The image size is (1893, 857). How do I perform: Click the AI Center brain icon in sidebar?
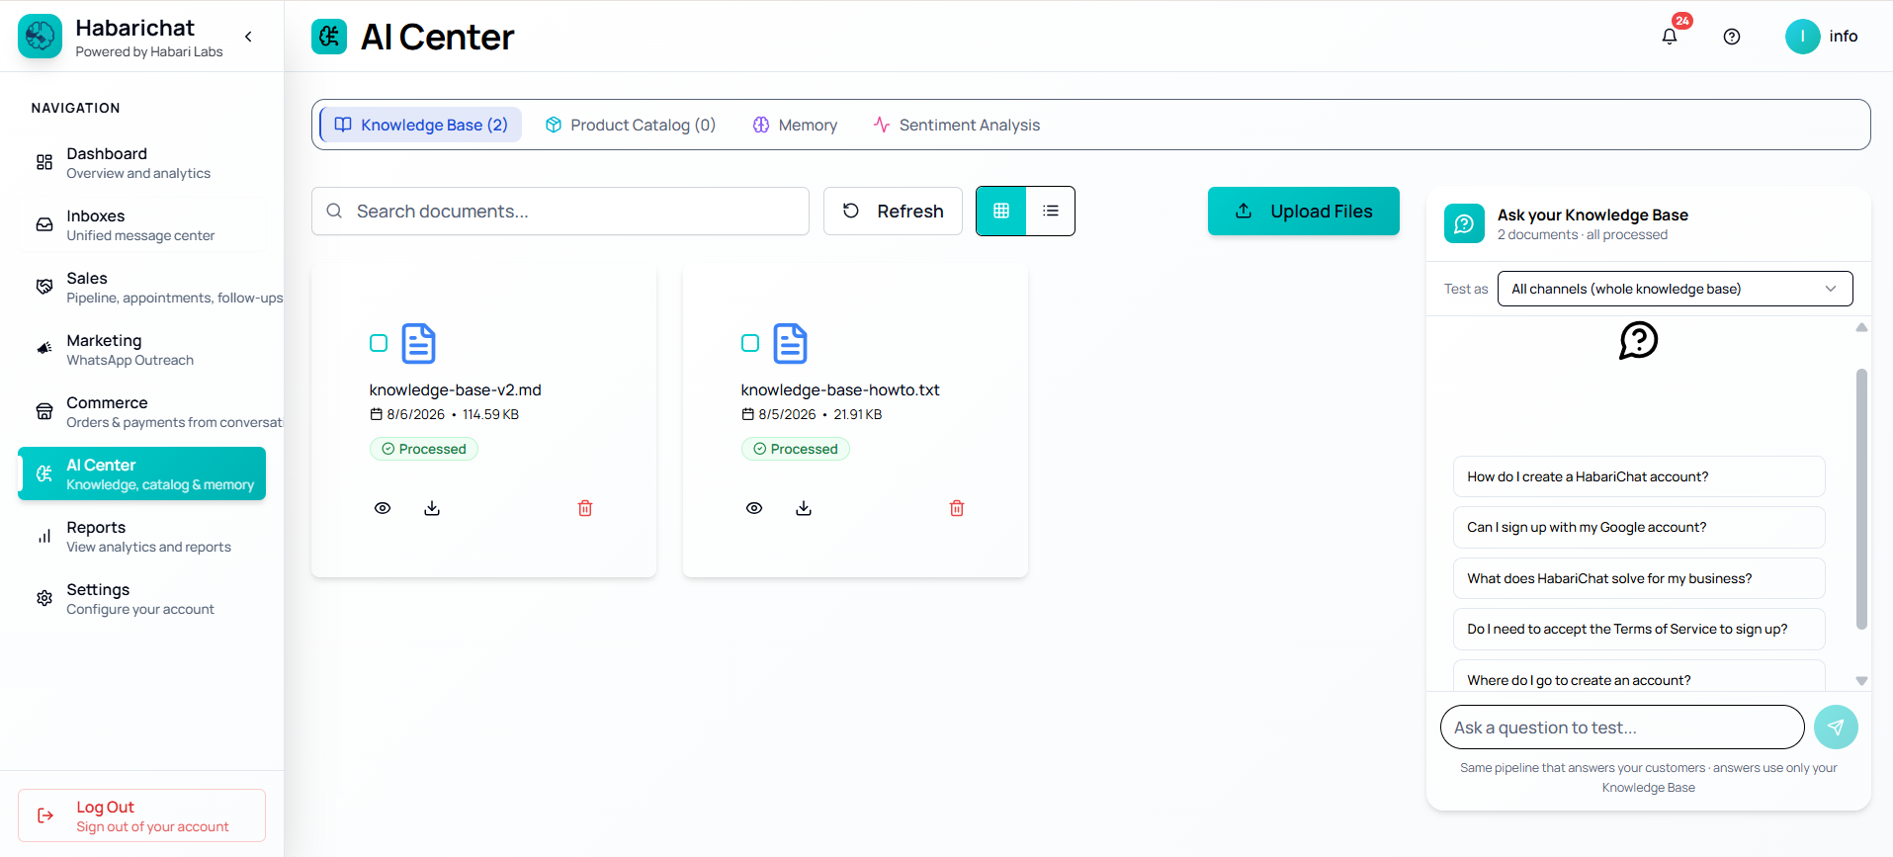coord(44,473)
